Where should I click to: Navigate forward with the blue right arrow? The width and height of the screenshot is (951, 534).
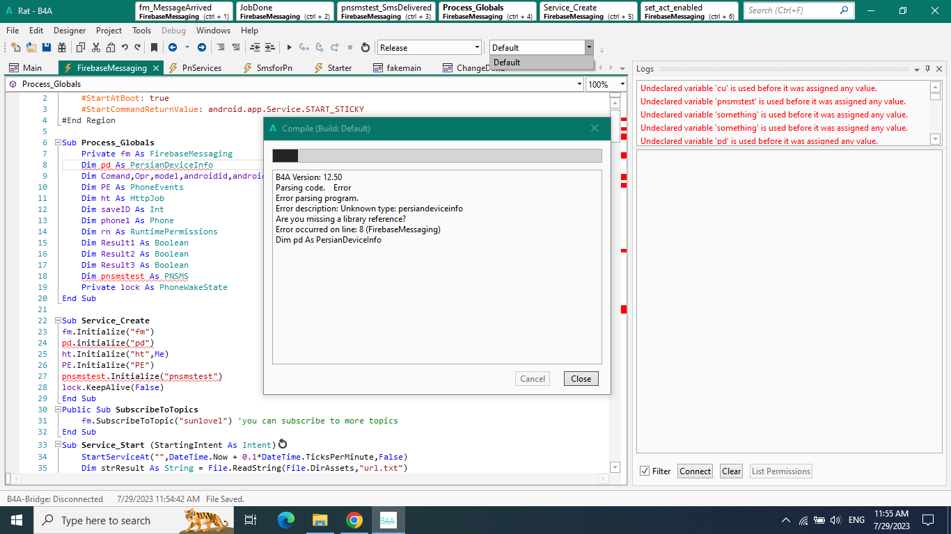[x=201, y=47]
